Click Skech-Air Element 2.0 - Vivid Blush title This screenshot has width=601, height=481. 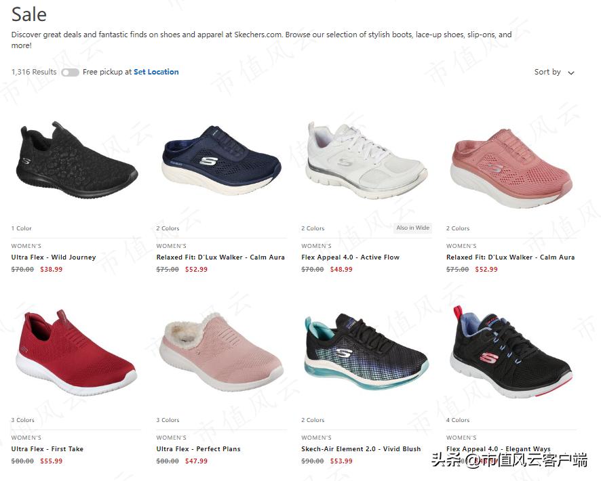pyautogui.click(x=361, y=449)
